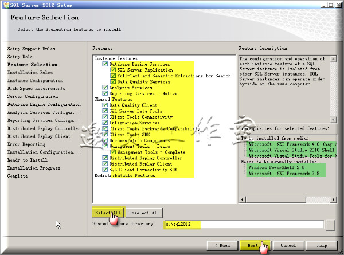Toggle SQL Client Connectivity SDK checkbox
The image size is (344, 255).
[x=105, y=170]
